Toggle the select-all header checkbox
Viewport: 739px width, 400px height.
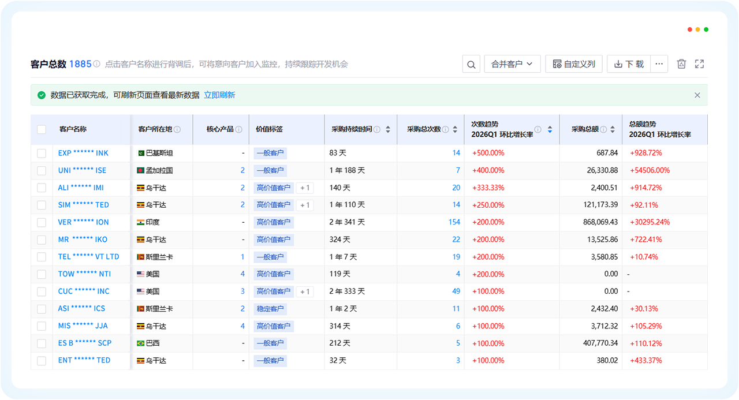click(x=42, y=129)
